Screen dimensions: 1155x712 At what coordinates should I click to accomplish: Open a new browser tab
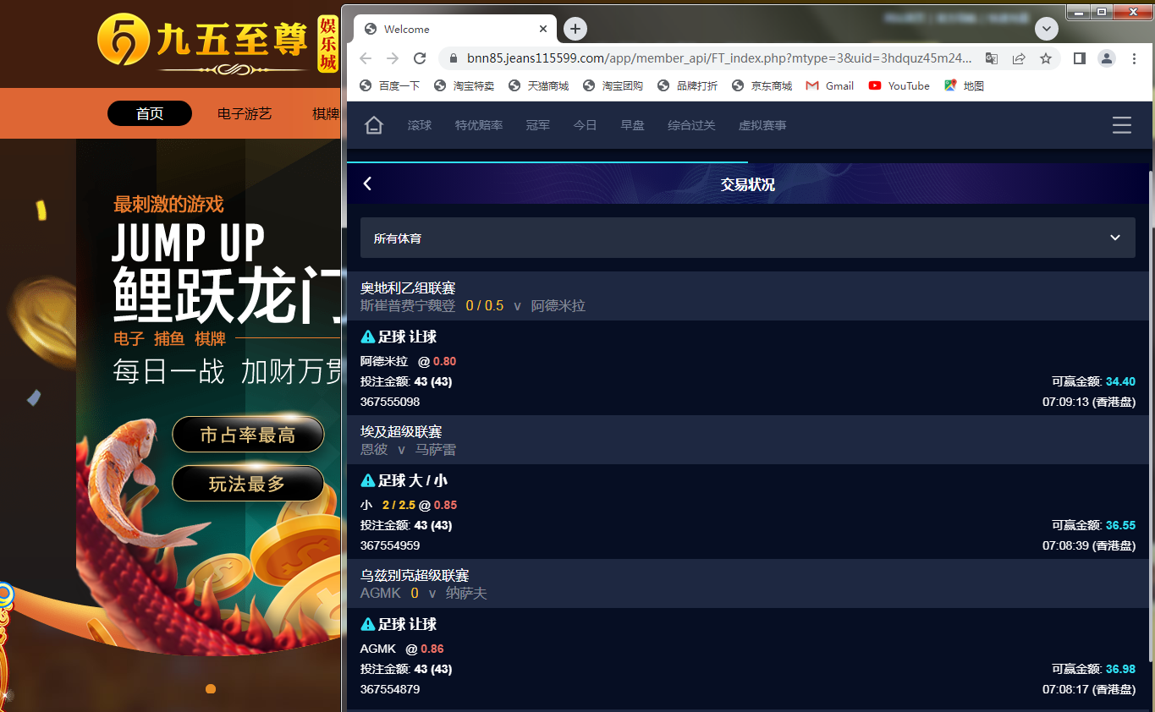pyautogui.click(x=575, y=29)
